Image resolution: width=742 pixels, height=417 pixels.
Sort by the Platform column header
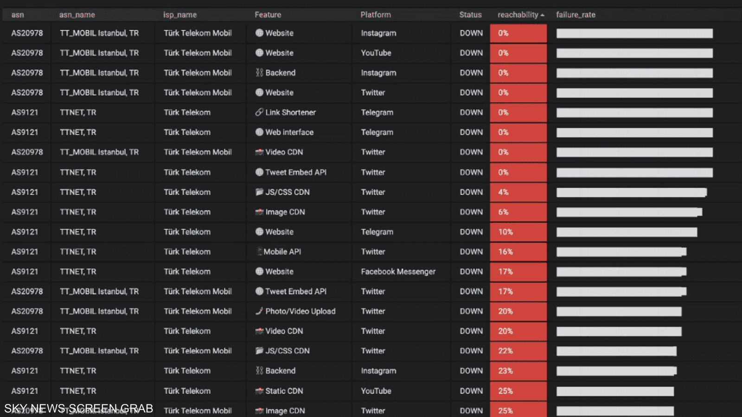pos(376,15)
